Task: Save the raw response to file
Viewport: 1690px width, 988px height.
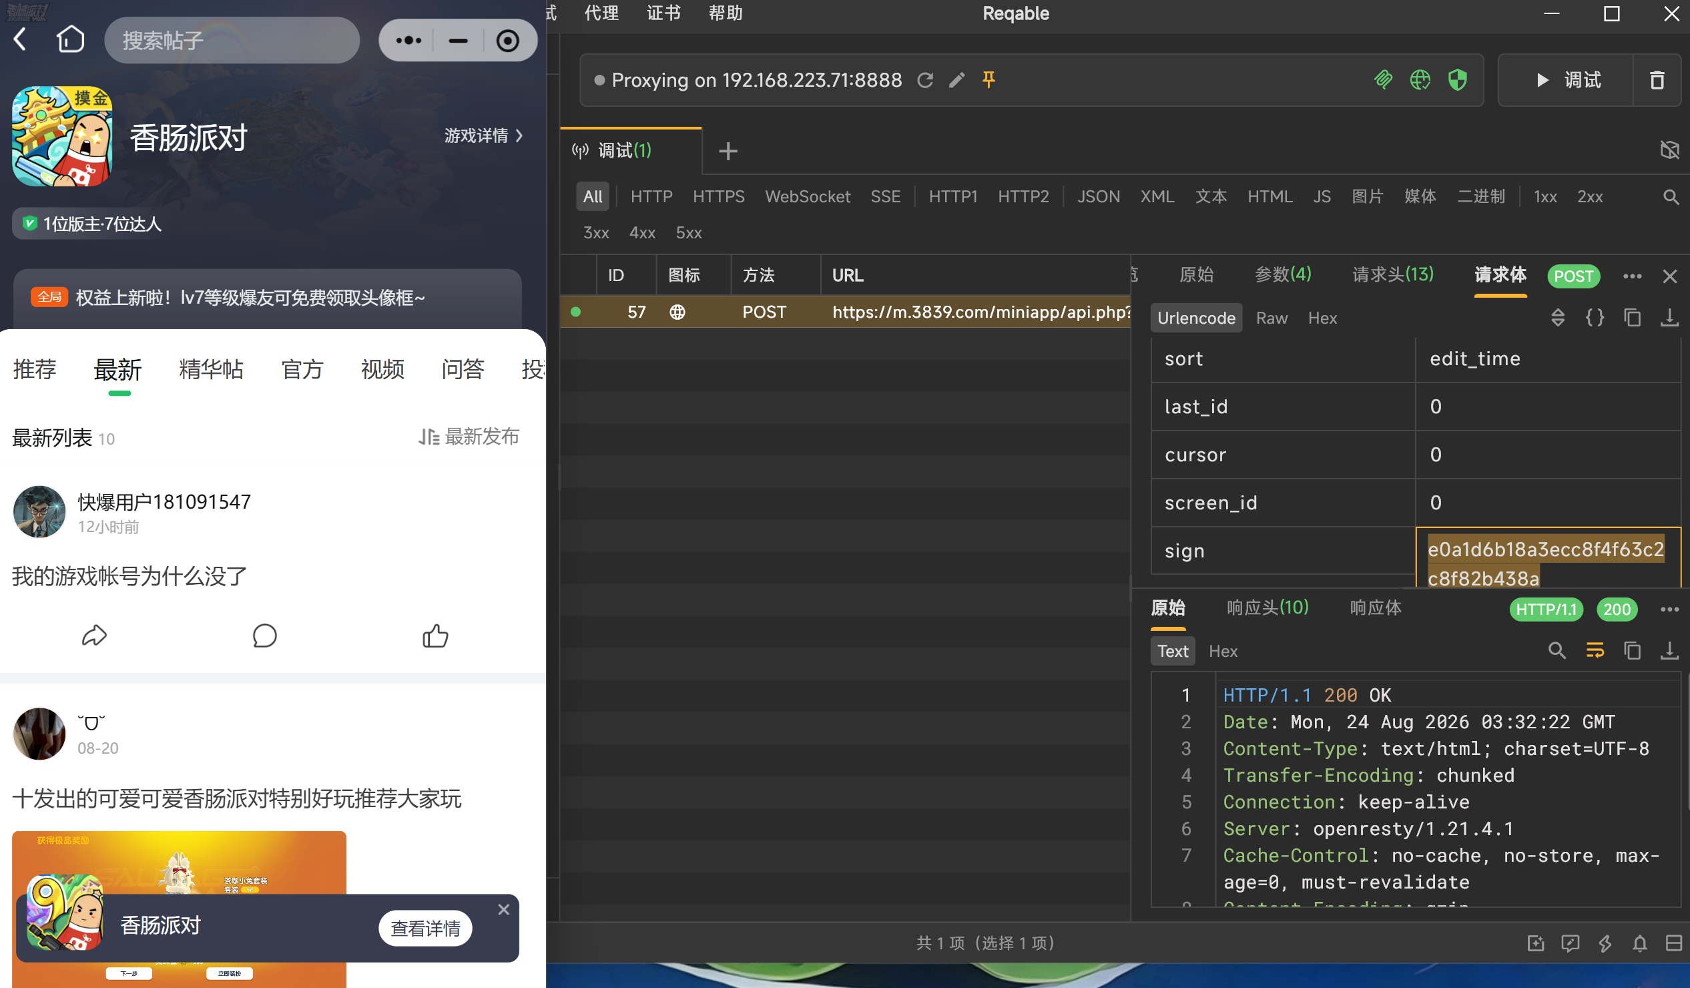Action: (1669, 651)
